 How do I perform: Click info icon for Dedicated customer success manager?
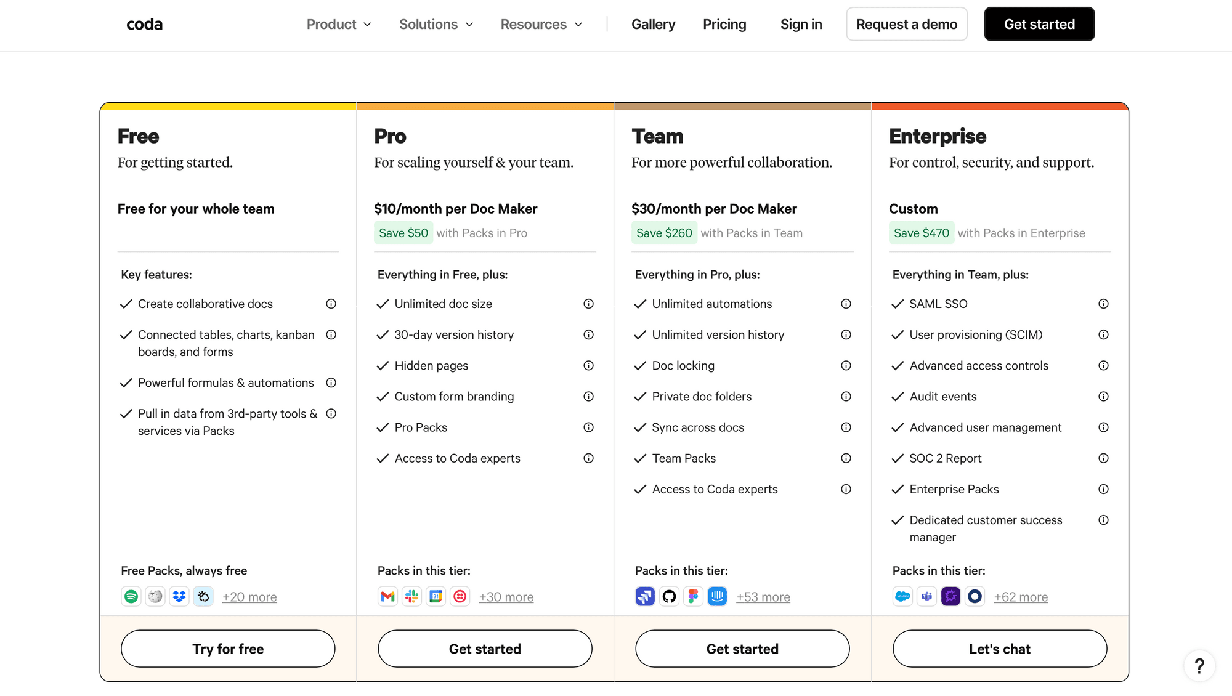pyautogui.click(x=1104, y=520)
